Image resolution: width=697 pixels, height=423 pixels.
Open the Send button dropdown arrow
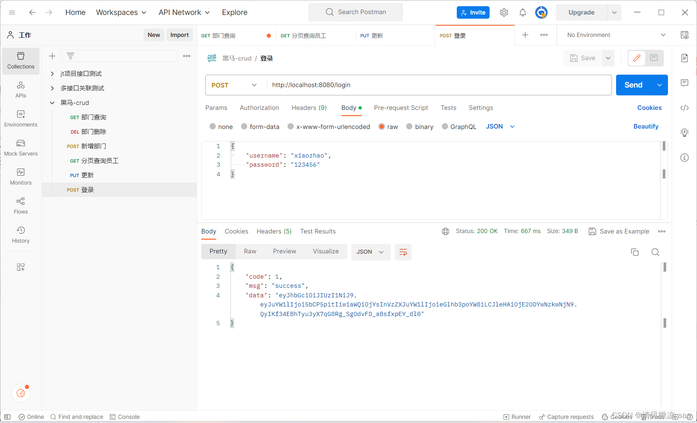660,85
